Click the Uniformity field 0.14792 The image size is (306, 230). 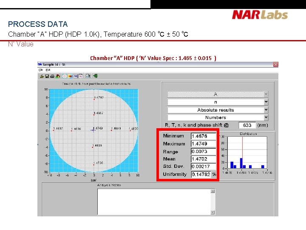coord(201,174)
